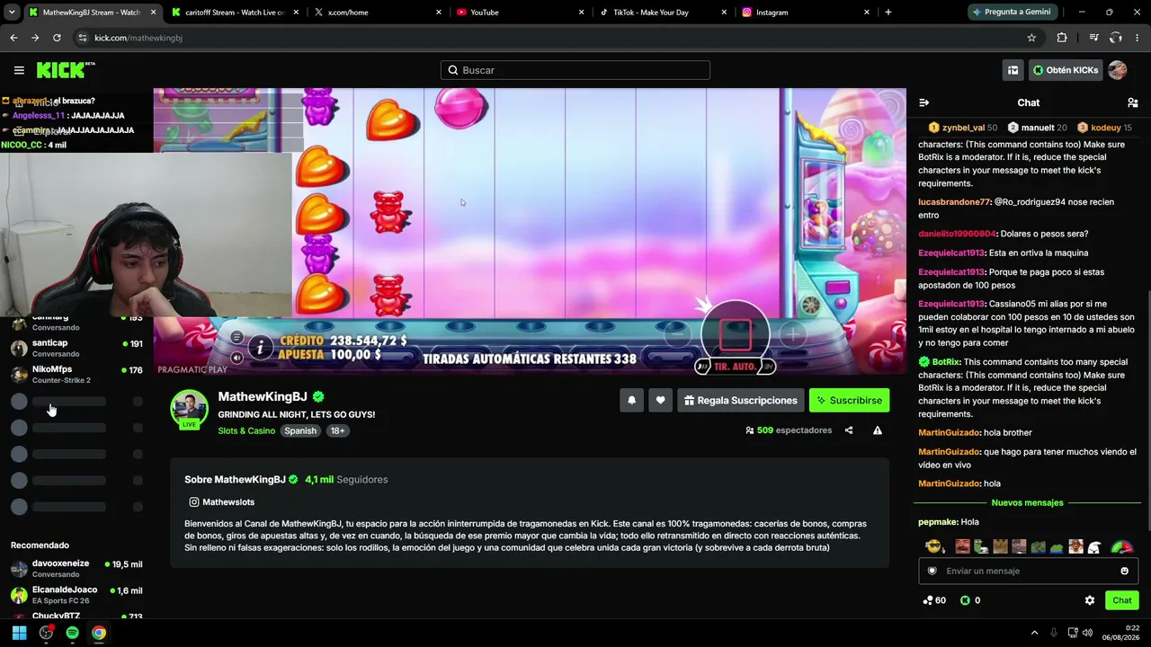Screen dimensions: 1151x647
Task: Send the message with the Chat button
Action: click(1122, 600)
